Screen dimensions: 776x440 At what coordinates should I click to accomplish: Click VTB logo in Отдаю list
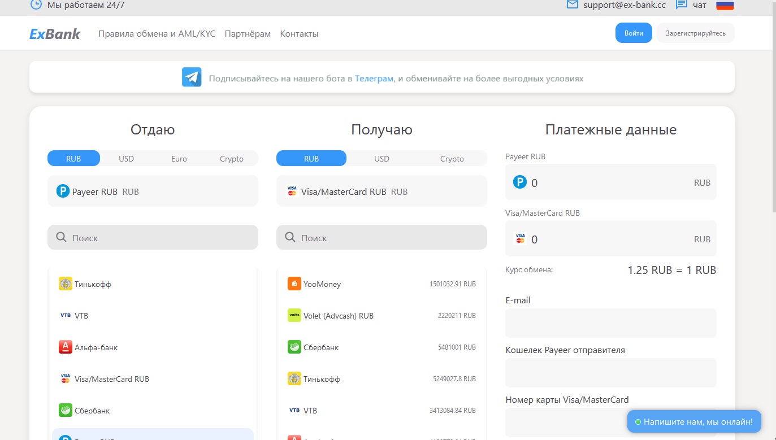coord(66,315)
